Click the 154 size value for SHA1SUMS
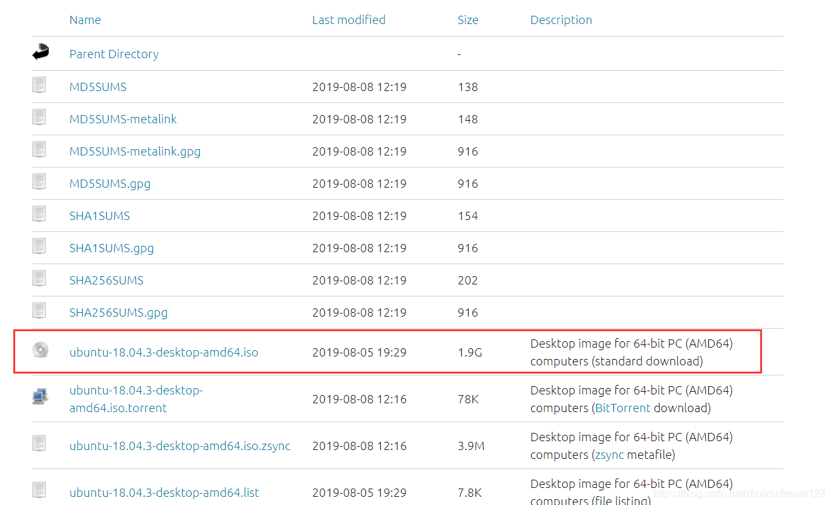This screenshot has width=831, height=505. click(468, 216)
